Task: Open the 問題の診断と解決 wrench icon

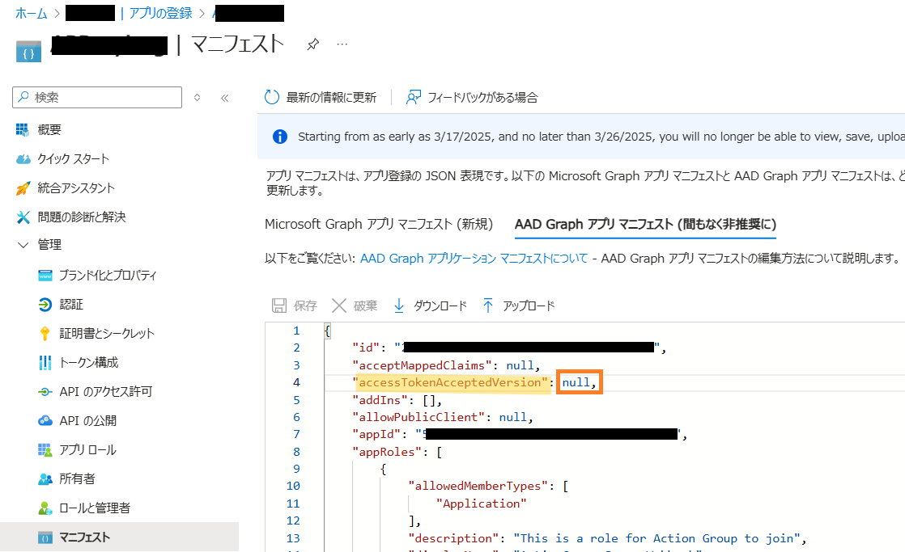Action: click(23, 217)
